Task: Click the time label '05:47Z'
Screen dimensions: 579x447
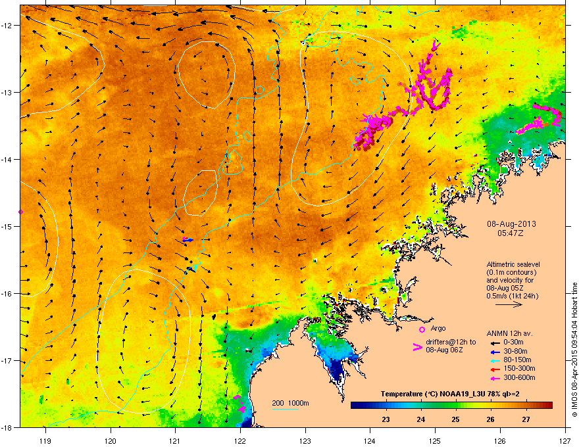Action: tap(511, 233)
